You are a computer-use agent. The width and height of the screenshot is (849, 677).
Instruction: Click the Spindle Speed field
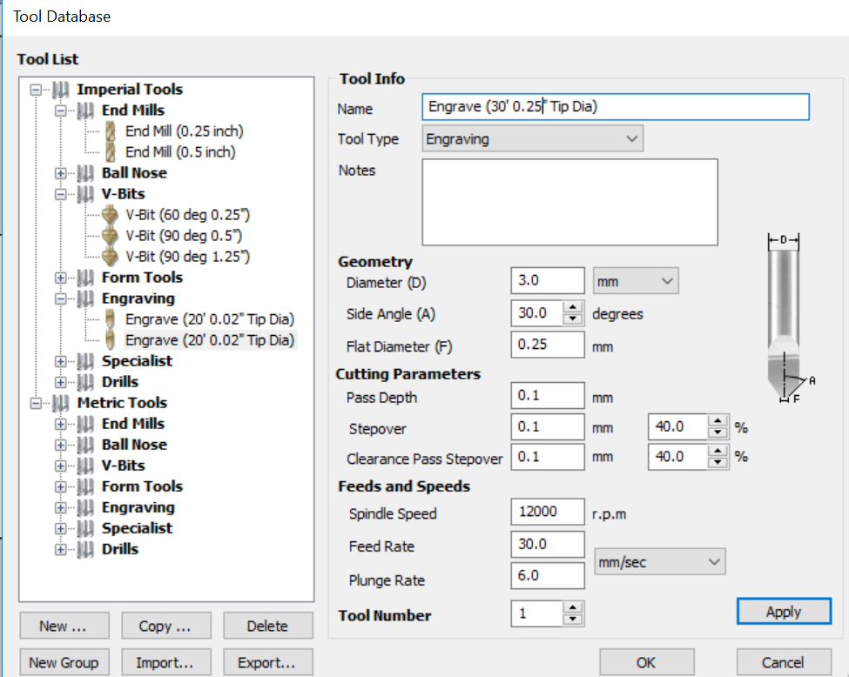tap(548, 512)
